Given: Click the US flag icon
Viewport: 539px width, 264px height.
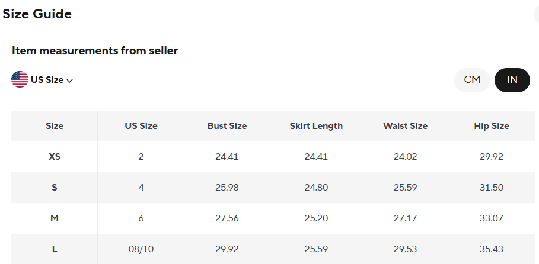Looking at the screenshot, I should click(20, 79).
